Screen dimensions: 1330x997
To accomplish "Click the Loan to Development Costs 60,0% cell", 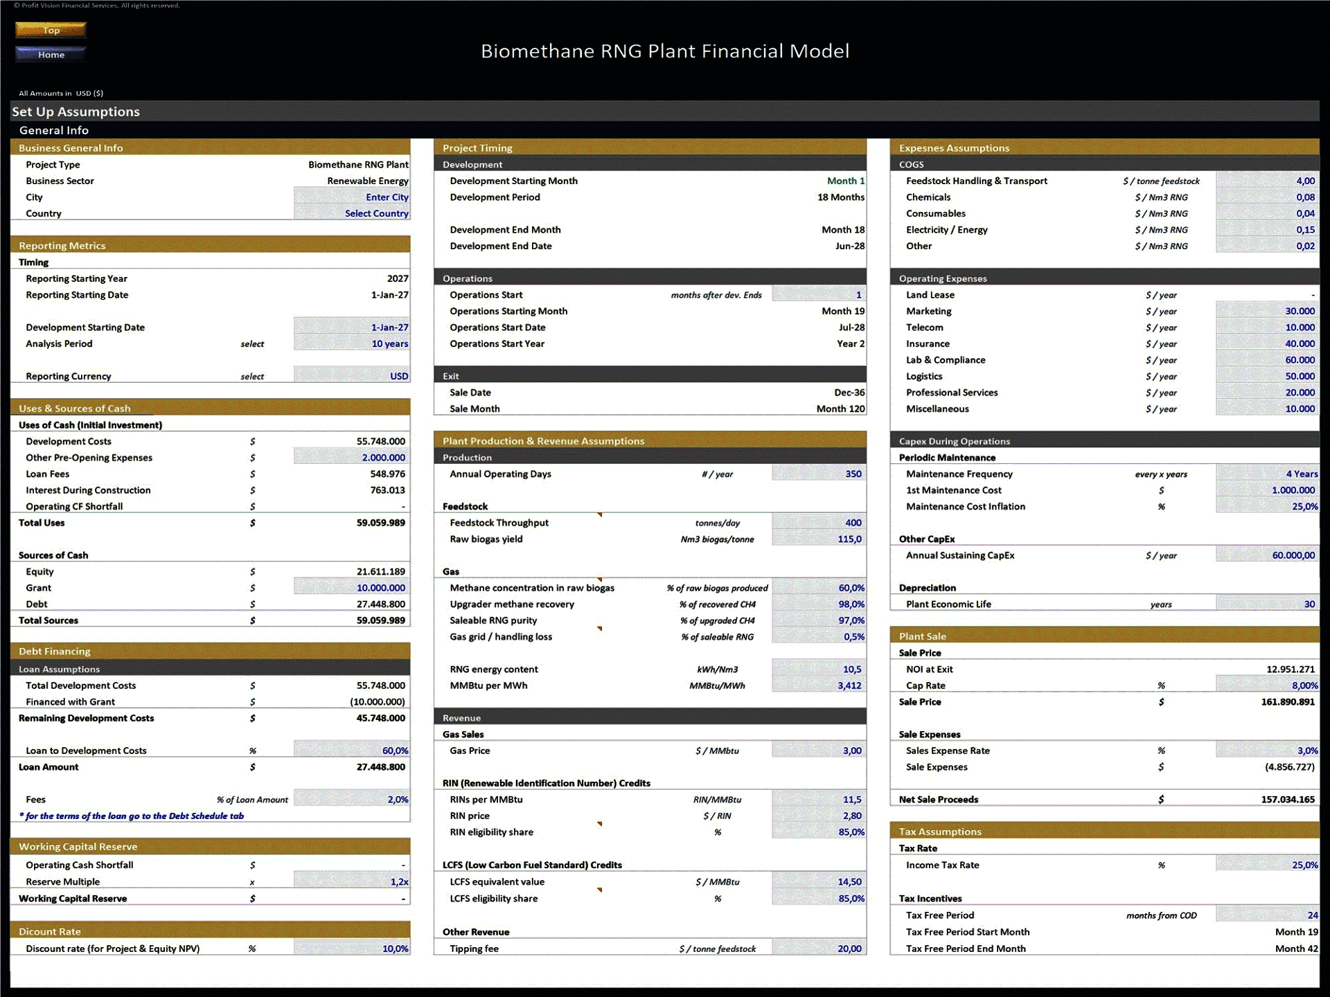I will point(352,751).
